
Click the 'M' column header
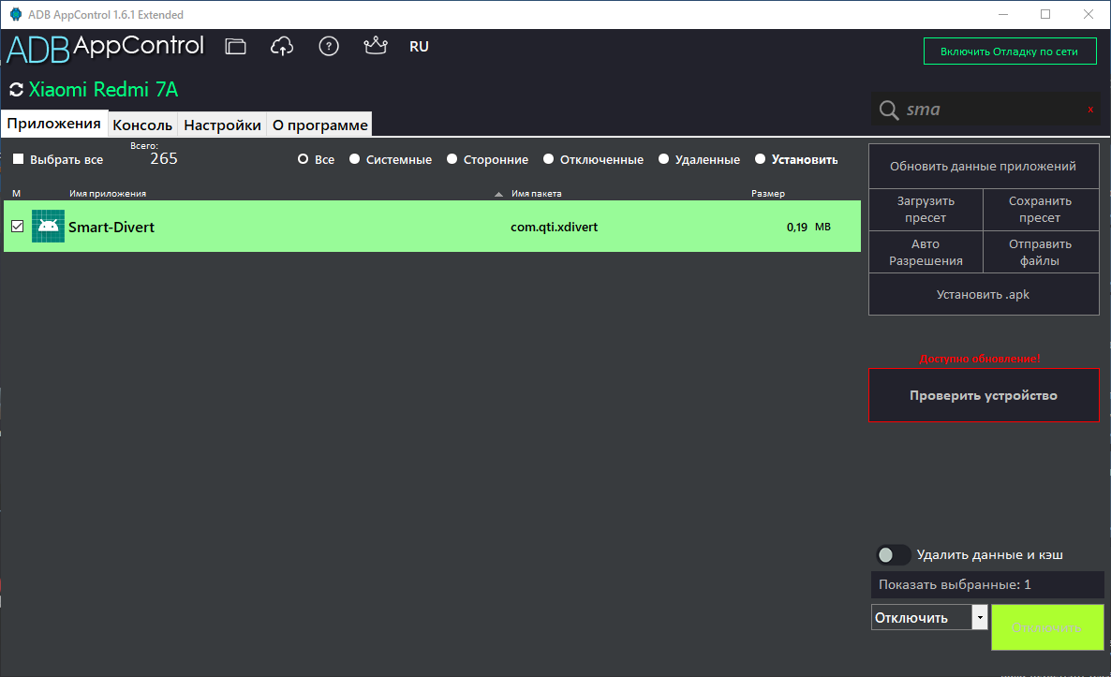pos(16,193)
